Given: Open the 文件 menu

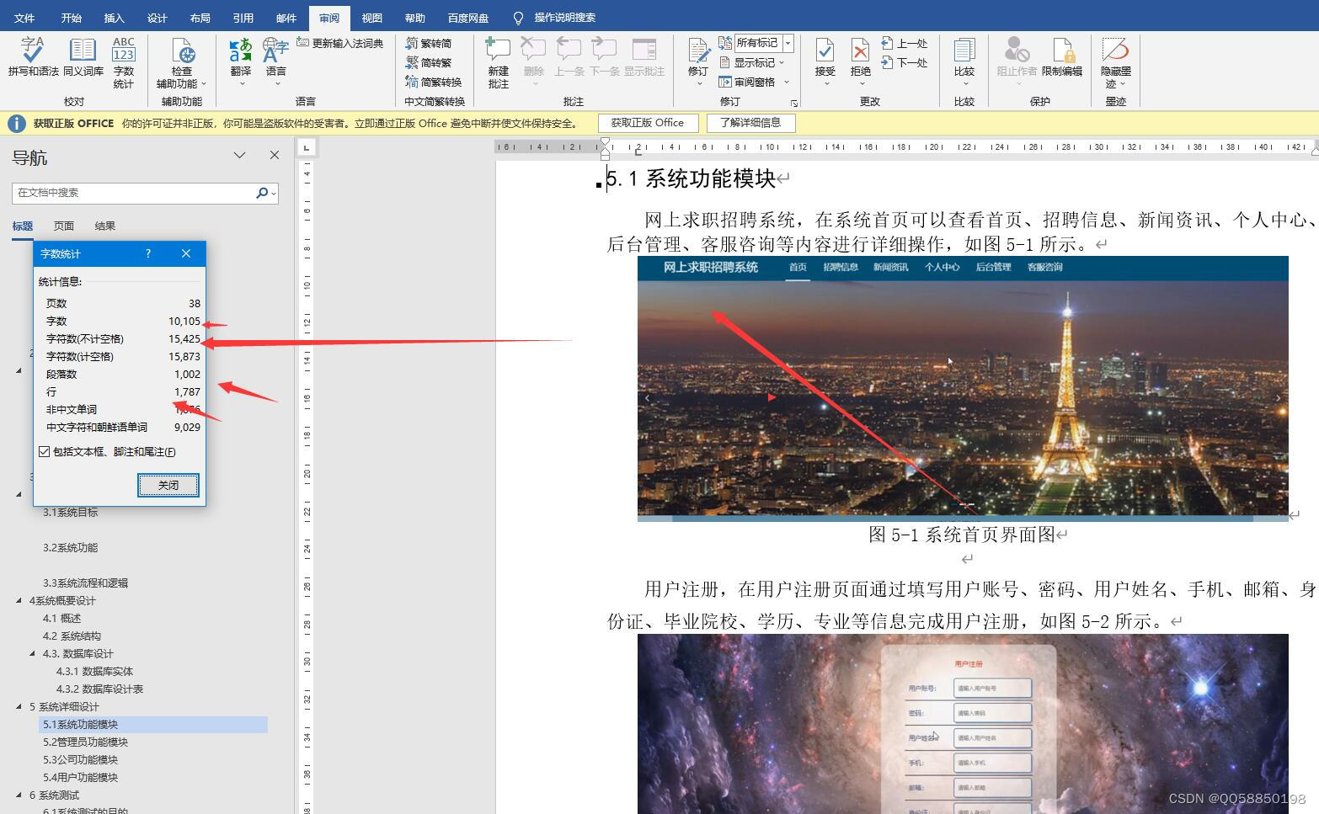Looking at the screenshot, I should (24, 18).
